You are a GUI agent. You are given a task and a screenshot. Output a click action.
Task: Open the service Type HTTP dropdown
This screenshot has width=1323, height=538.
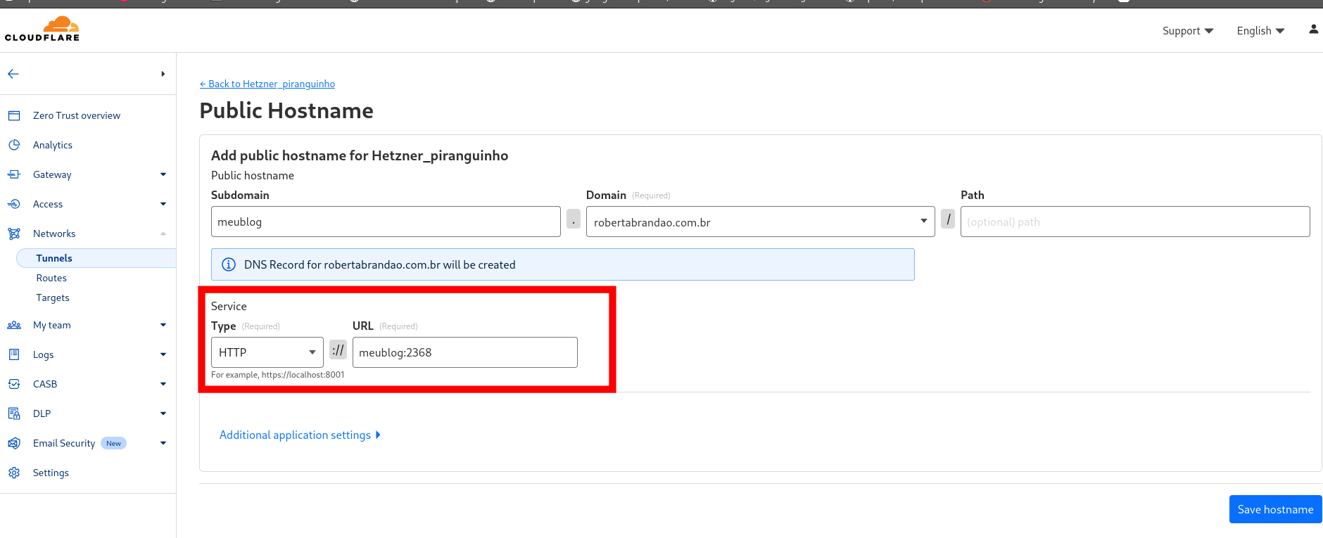coord(267,352)
